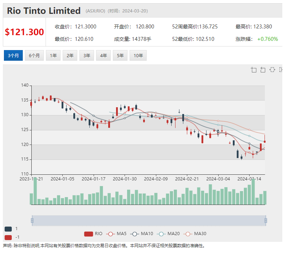Click the restore chart toolbox icon
This screenshot has width=288, height=255.
[272, 70]
